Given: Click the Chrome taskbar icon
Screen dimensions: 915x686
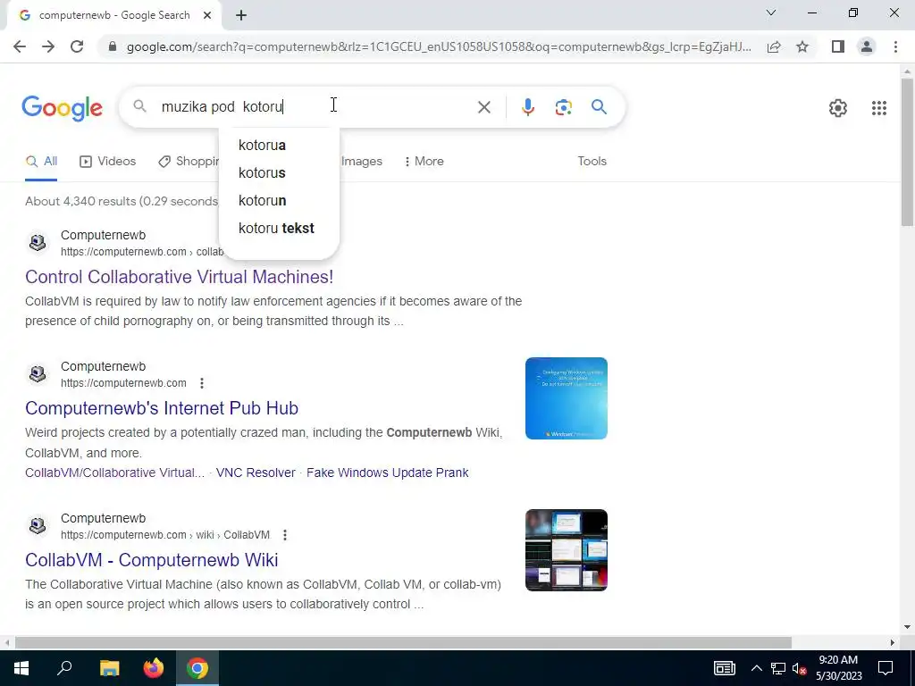Looking at the screenshot, I should tap(197, 668).
